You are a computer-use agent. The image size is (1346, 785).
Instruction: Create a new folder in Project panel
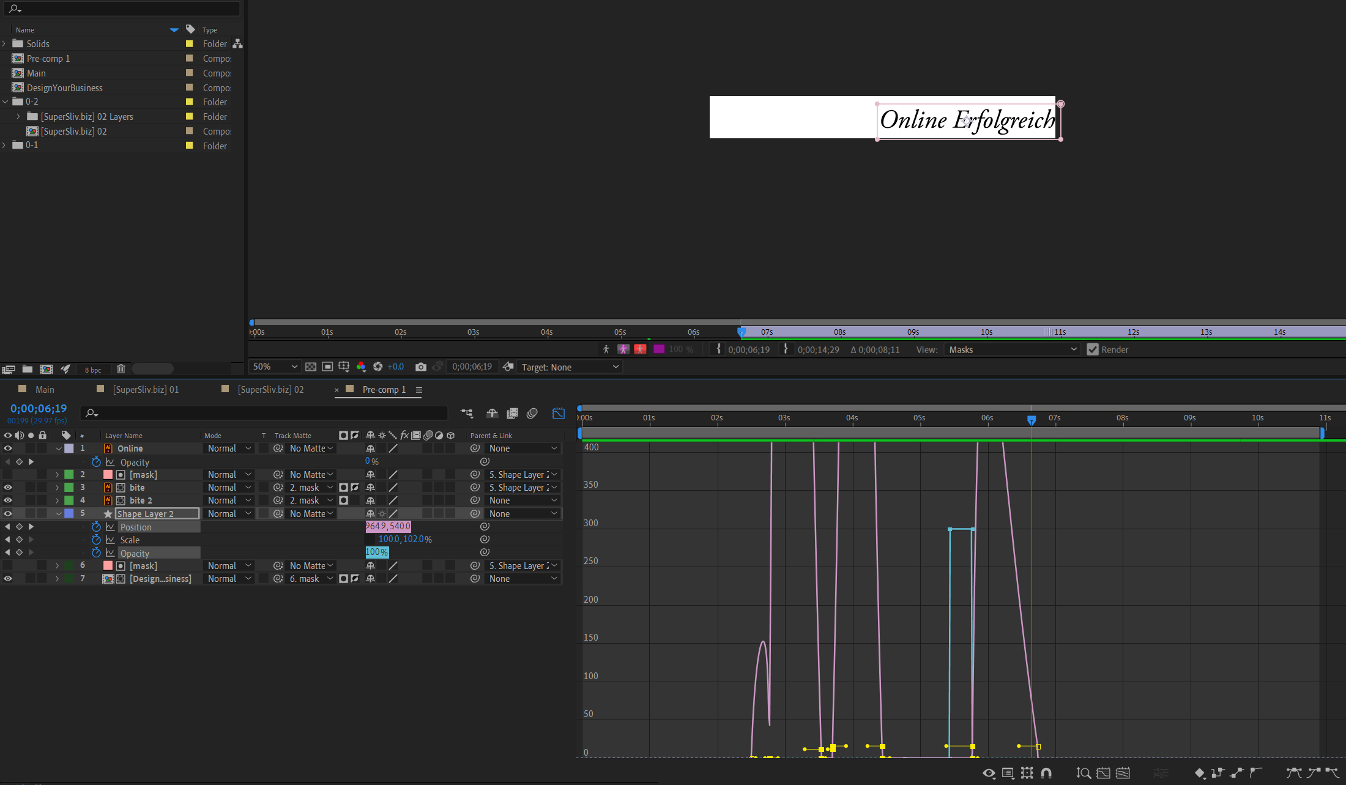click(28, 369)
